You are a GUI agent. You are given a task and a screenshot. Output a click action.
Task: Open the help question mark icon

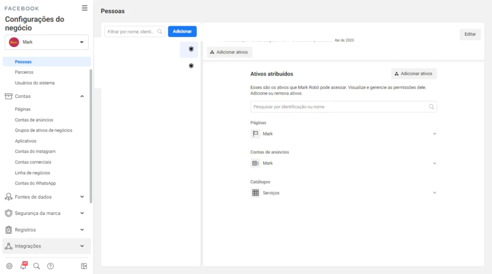[x=50, y=266]
